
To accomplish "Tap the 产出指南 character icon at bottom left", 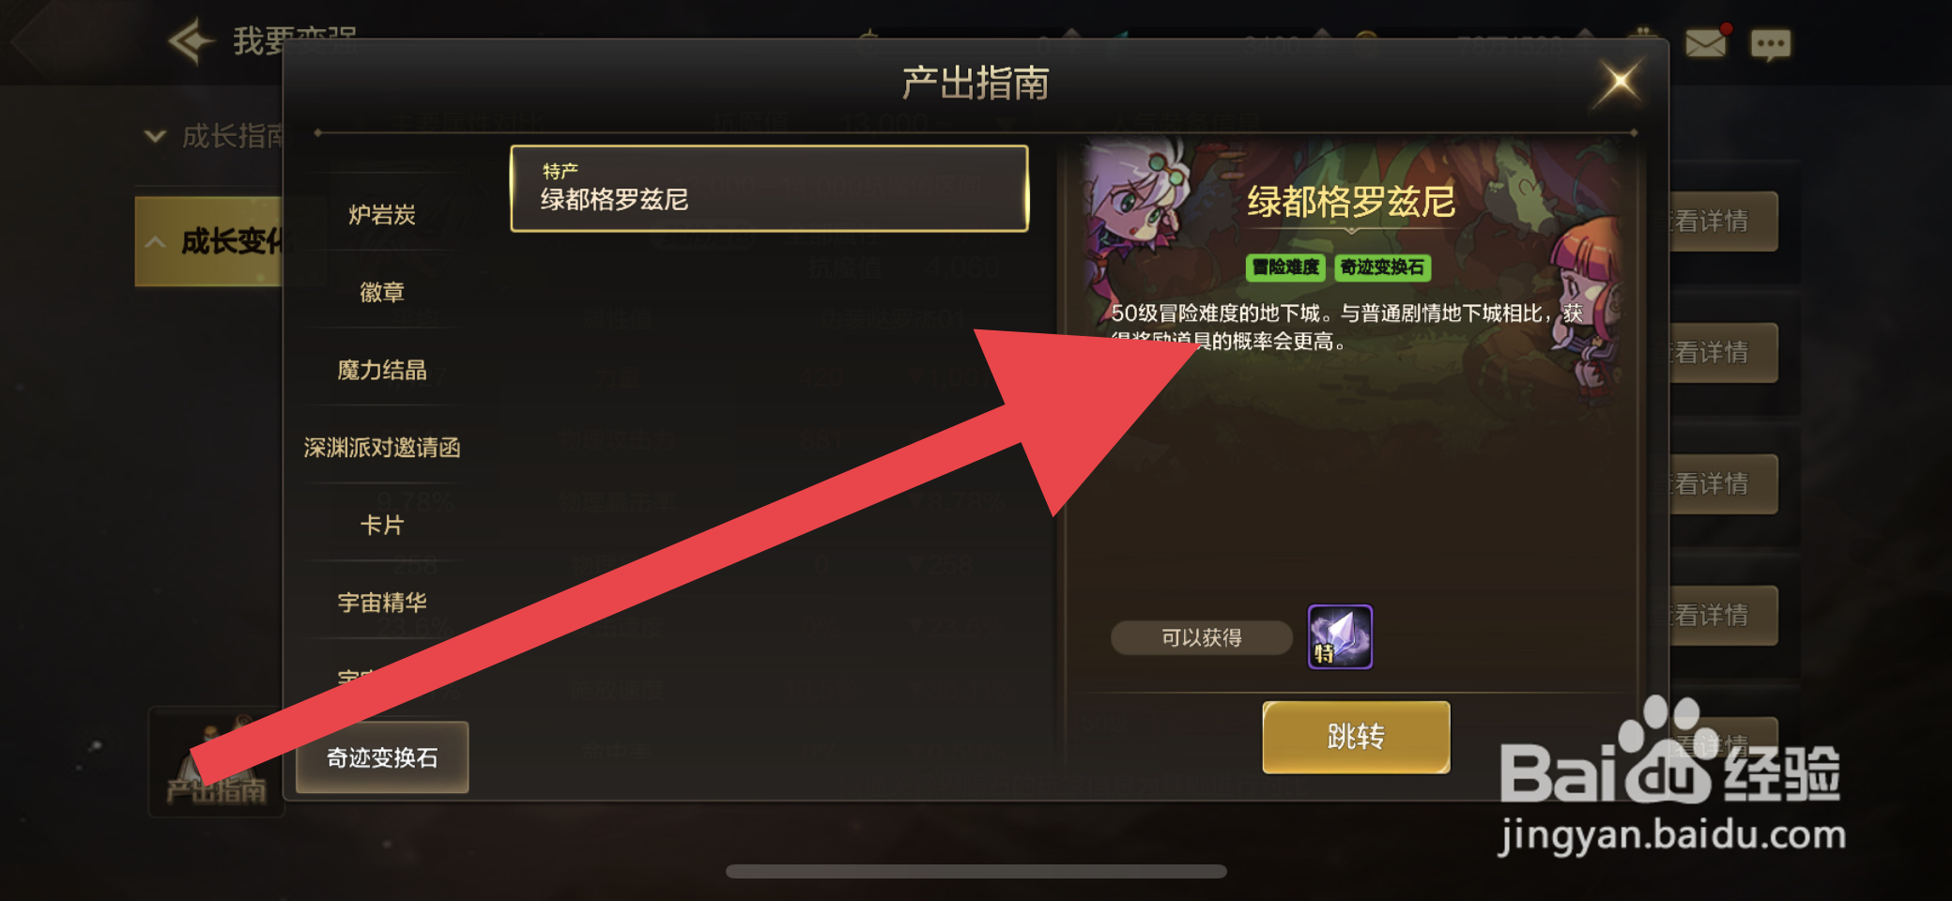I will click(x=216, y=761).
